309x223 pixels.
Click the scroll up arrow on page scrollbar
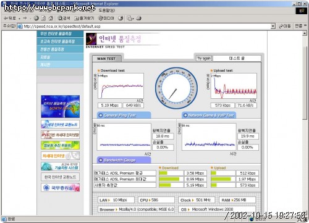[x=305, y=33]
